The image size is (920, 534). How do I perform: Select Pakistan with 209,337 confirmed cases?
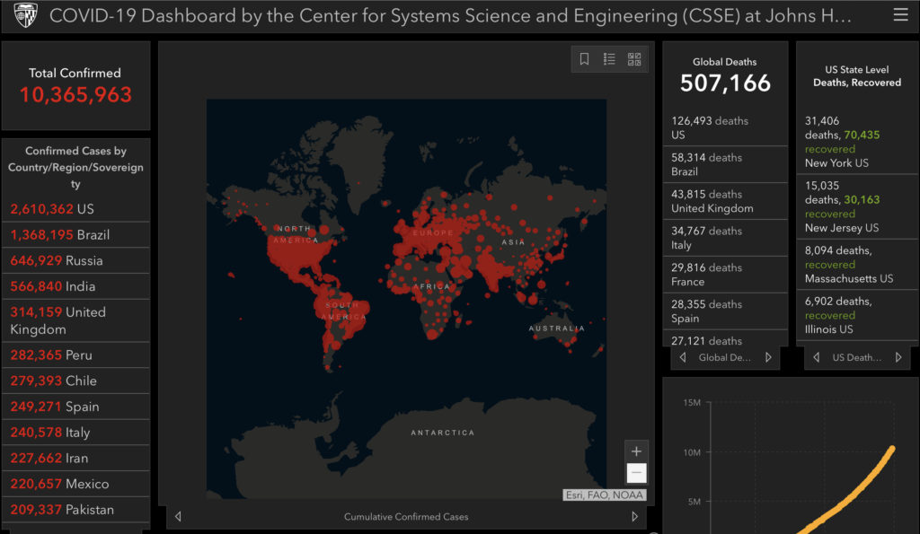(75, 510)
